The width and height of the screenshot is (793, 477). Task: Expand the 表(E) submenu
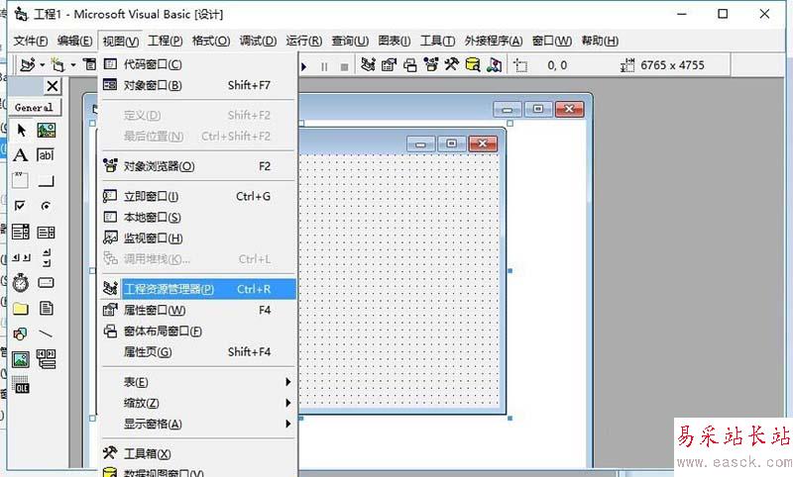point(198,382)
